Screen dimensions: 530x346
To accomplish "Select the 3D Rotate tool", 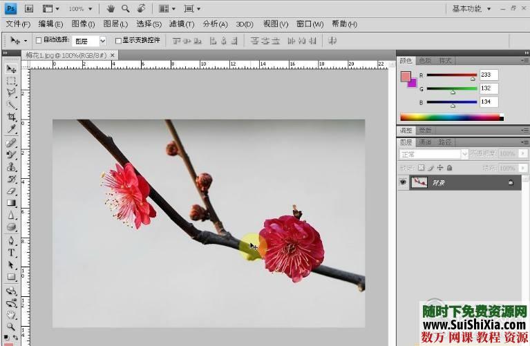I will pyautogui.click(x=11, y=291).
